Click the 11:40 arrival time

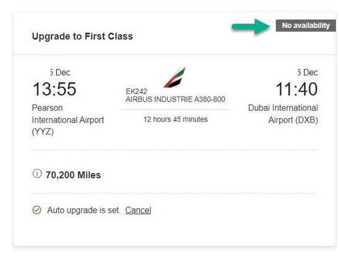pyautogui.click(x=297, y=89)
